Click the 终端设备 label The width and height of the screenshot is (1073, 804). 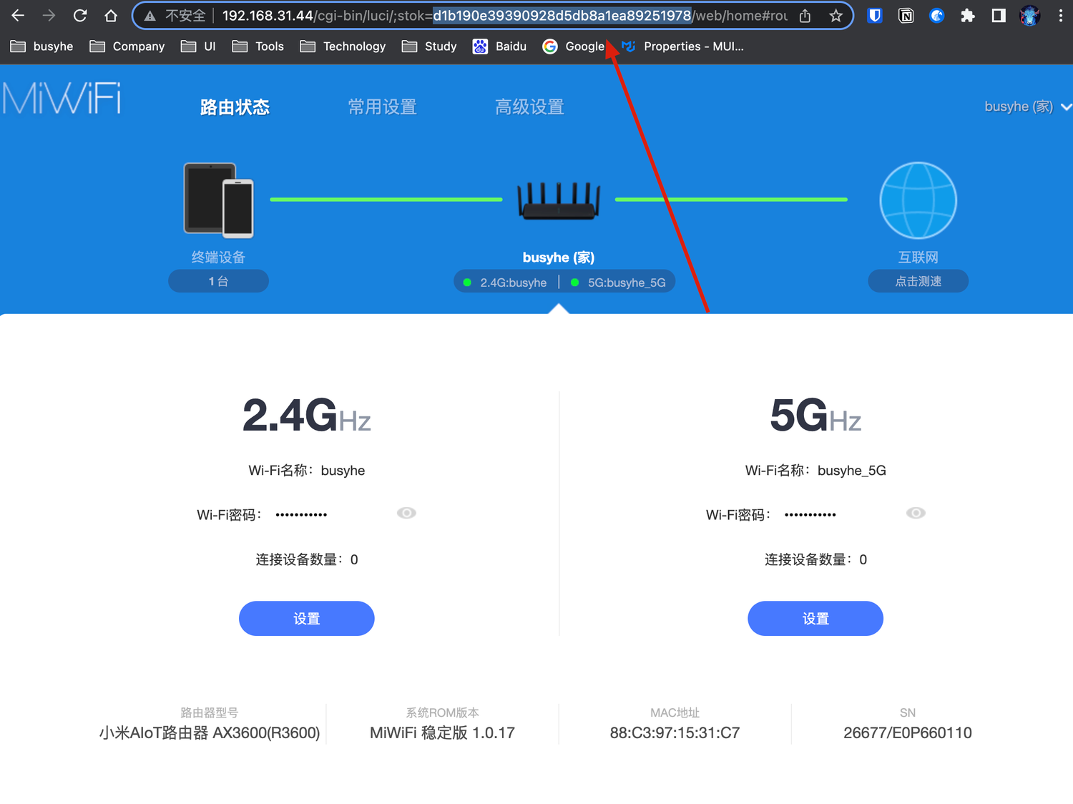coord(218,258)
